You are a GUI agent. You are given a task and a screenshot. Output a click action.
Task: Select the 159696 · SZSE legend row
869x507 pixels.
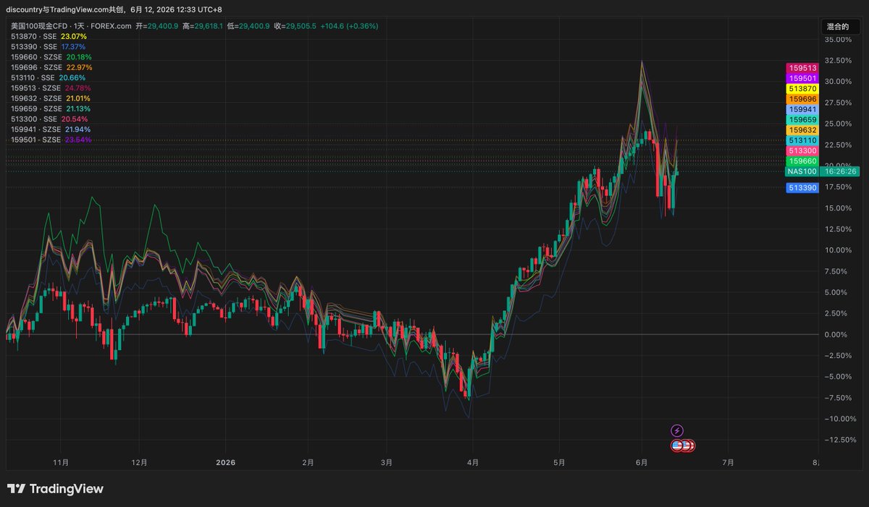tap(51, 67)
